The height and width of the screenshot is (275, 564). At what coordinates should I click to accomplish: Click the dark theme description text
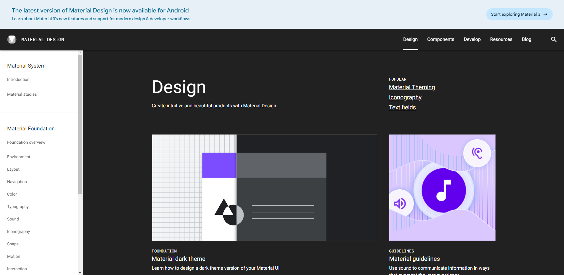click(216, 268)
